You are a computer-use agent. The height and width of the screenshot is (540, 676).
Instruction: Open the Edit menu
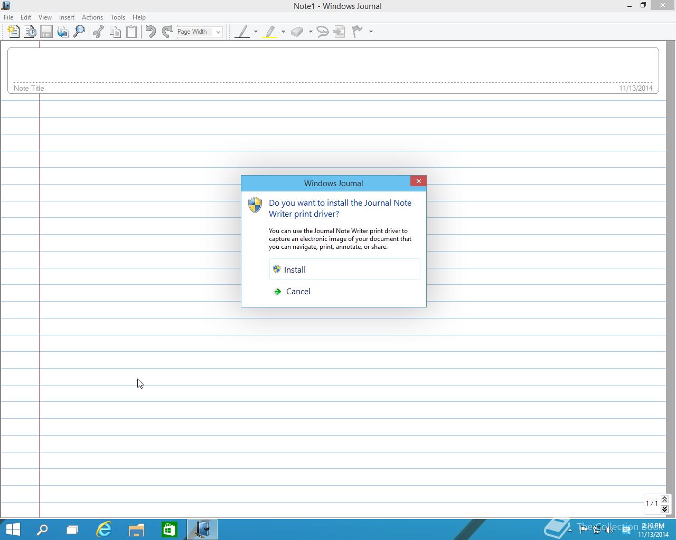[26, 17]
